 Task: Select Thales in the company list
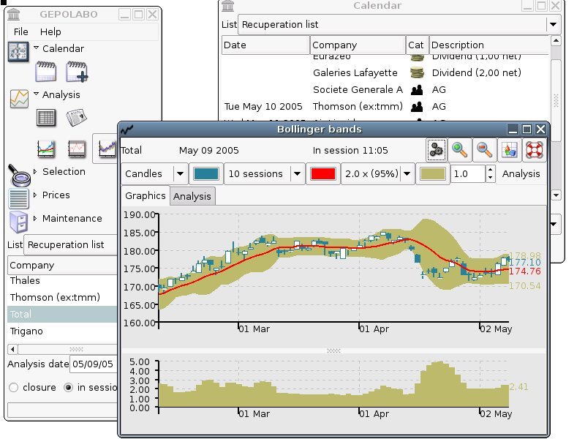coord(62,280)
